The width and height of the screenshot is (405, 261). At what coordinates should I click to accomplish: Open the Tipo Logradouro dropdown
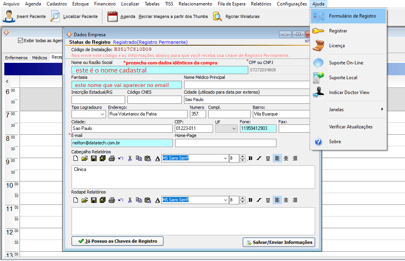102,114
